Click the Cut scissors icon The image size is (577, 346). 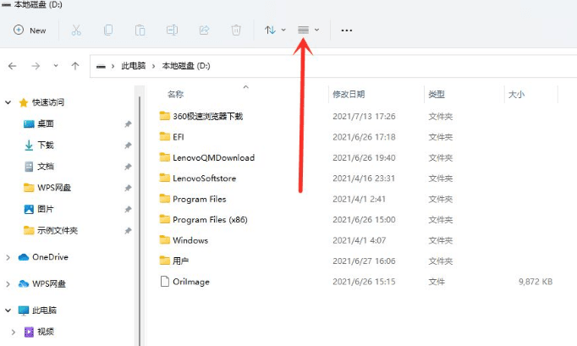tap(76, 30)
